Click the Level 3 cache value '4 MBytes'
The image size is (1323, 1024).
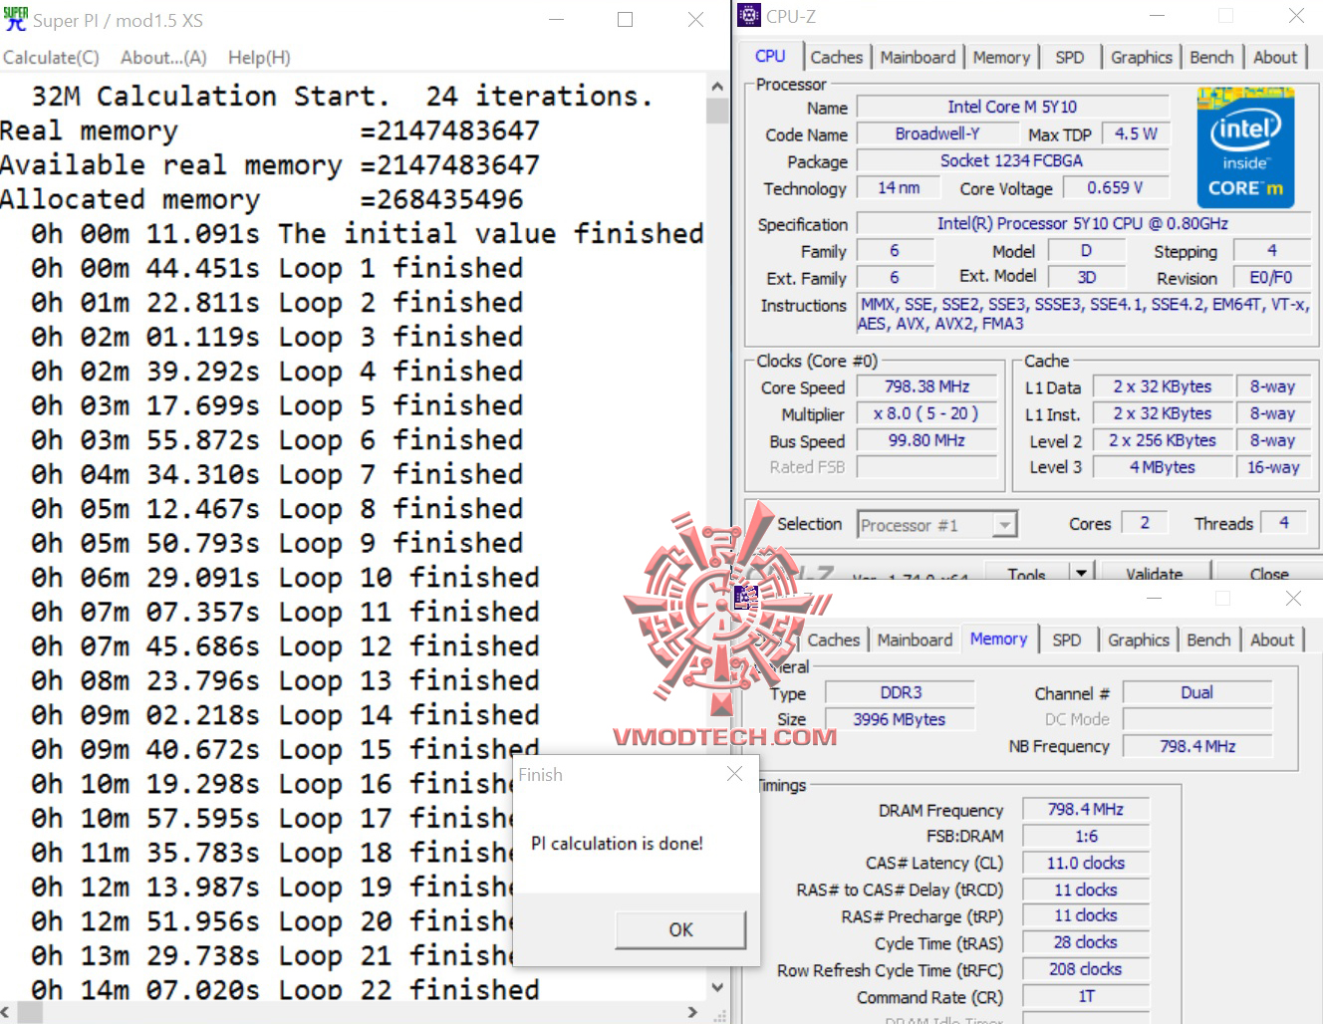1162,467
